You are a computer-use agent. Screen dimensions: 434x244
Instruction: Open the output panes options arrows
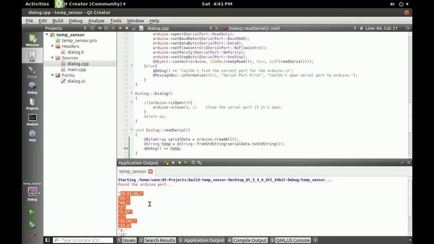pos(315,240)
